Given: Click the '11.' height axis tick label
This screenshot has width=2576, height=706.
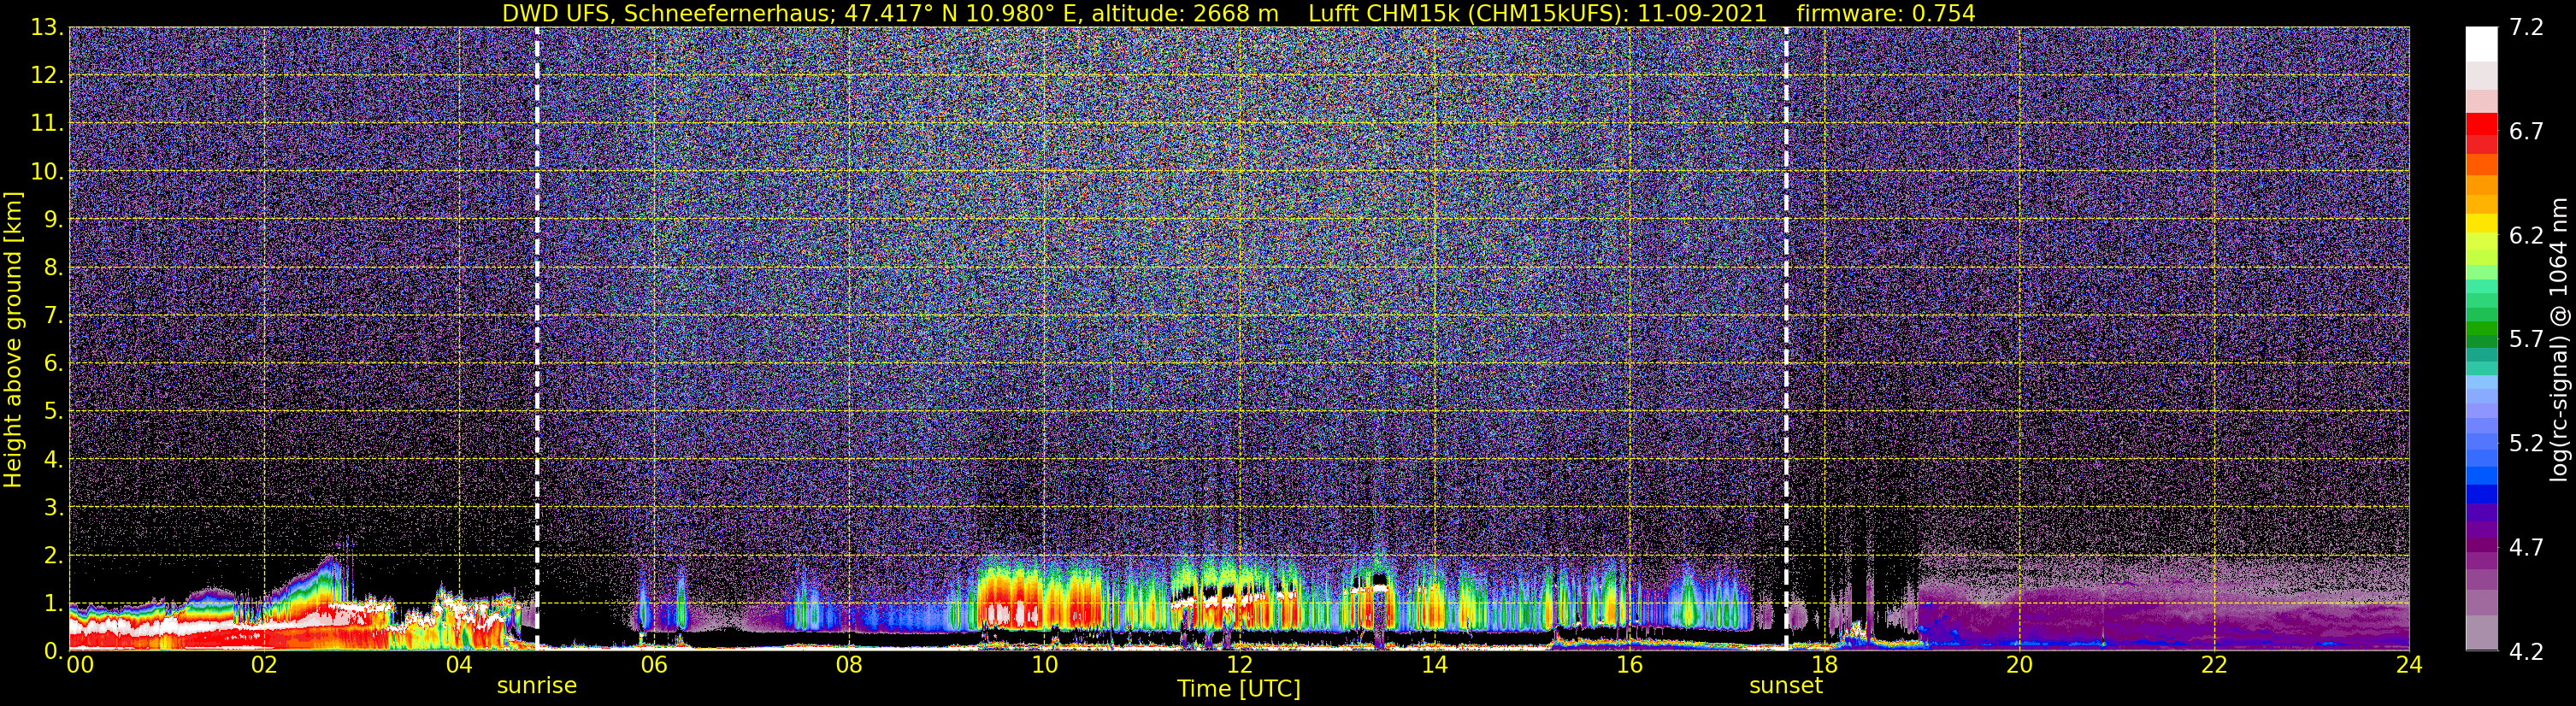Looking at the screenshot, I should point(47,124).
